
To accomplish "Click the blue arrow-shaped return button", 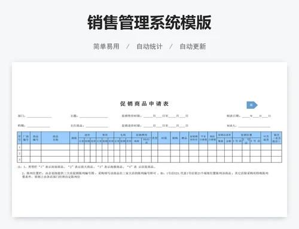I will 252,105.
